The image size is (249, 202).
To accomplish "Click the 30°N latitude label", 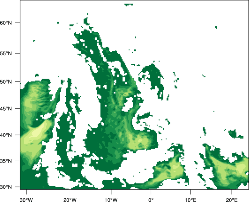I will [6, 187].
